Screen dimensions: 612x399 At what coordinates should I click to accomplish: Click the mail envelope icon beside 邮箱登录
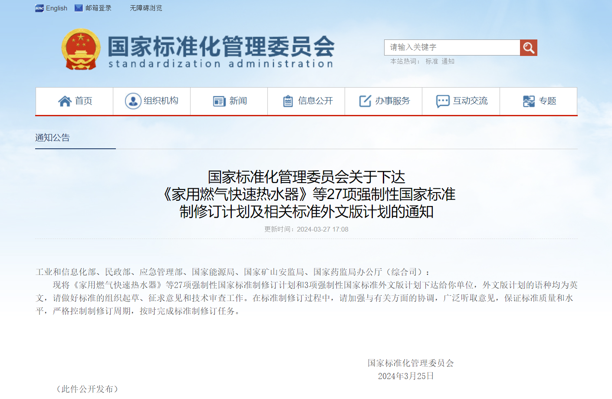coord(79,8)
